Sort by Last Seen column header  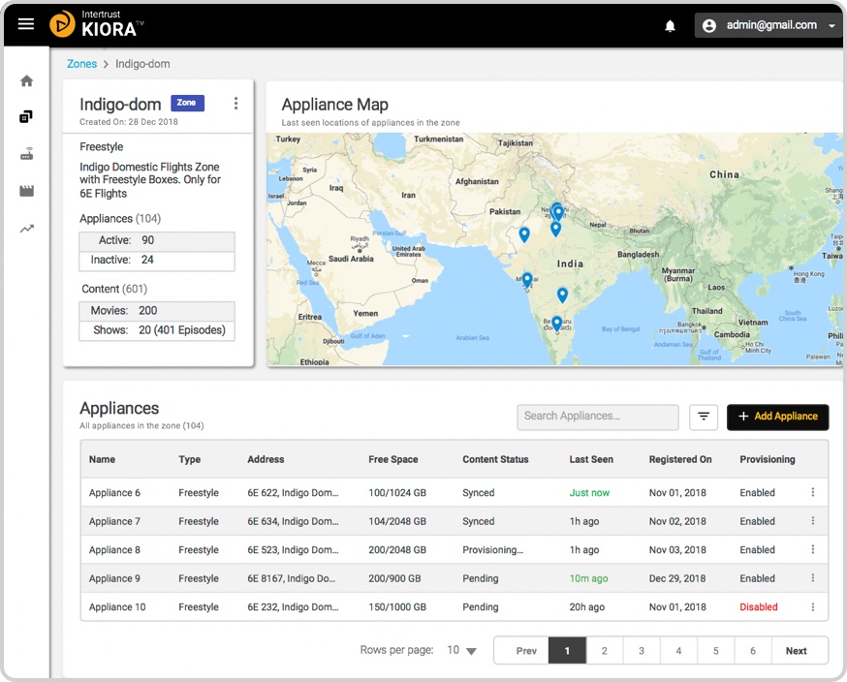[x=591, y=459]
